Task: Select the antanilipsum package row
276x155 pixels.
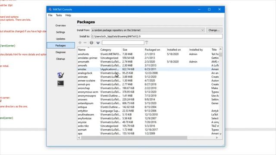Action: point(148,103)
